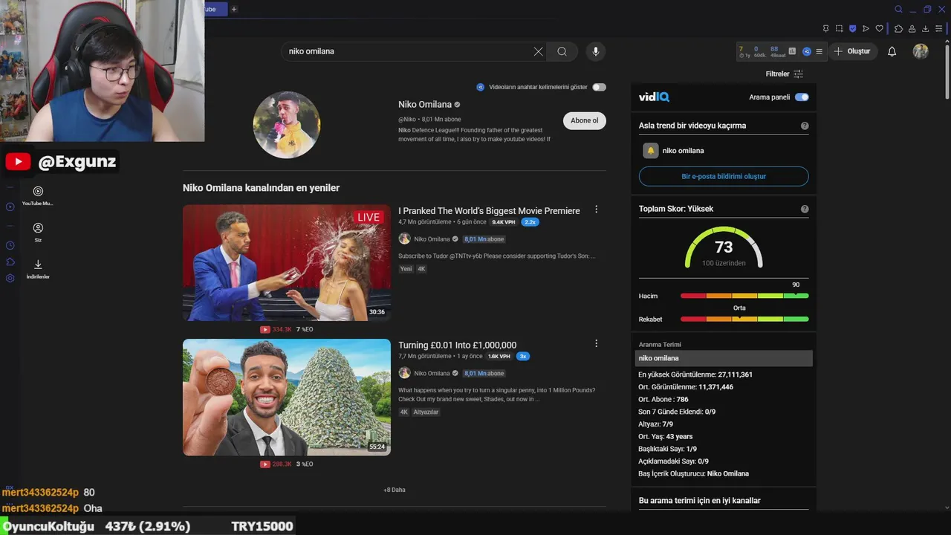Viewport: 951px width, 535px height.
Task: Open the blue shield ad-blocker icon
Action: click(852, 29)
